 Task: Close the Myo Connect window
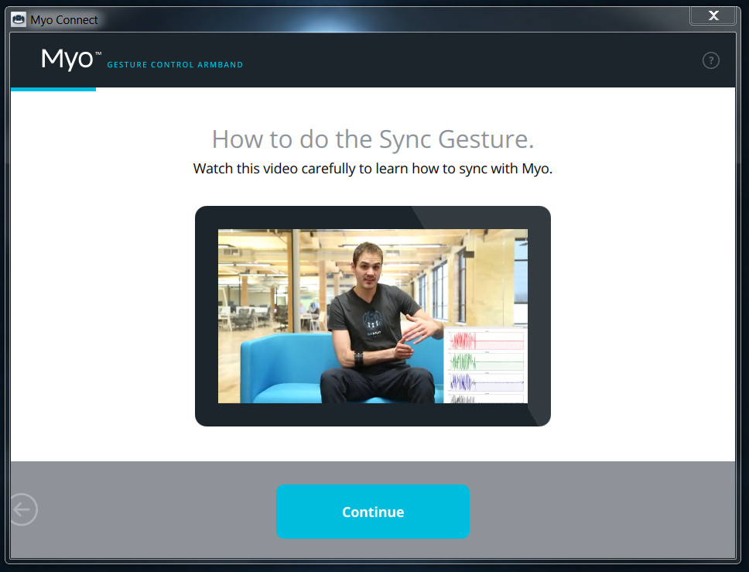pyautogui.click(x=712, y=15)
